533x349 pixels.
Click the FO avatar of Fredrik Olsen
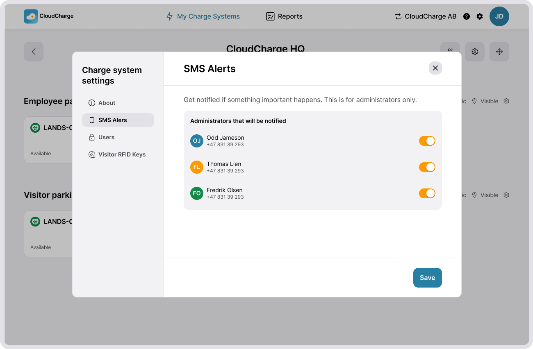197,193
